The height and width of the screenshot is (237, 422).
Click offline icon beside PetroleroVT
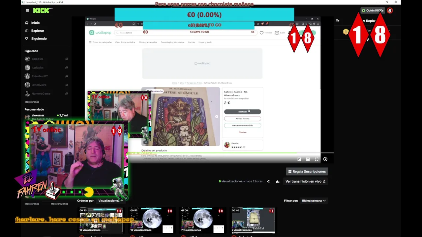[x=67, y=76]
